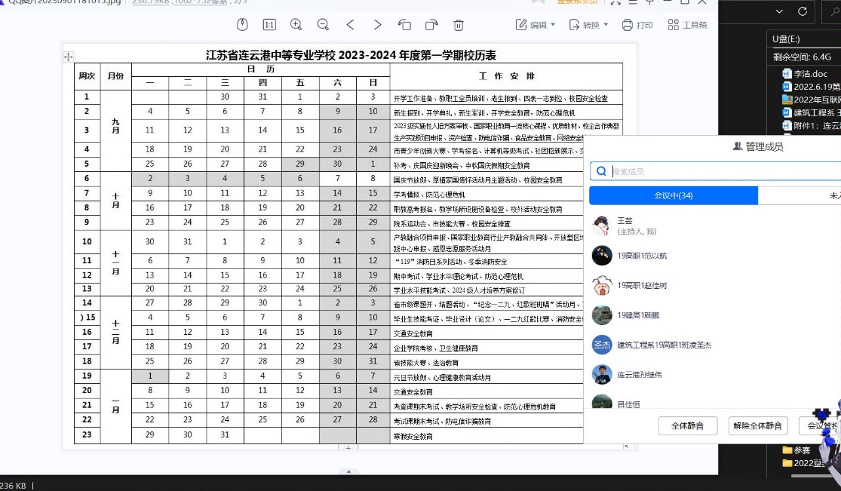Click the 解除全体静音 button
This screenshot has height=491, width=841.
758,425
